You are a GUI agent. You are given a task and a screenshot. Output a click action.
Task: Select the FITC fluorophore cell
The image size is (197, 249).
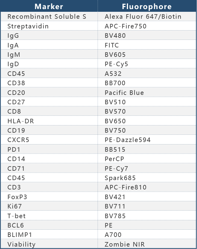tap(112, 45)
